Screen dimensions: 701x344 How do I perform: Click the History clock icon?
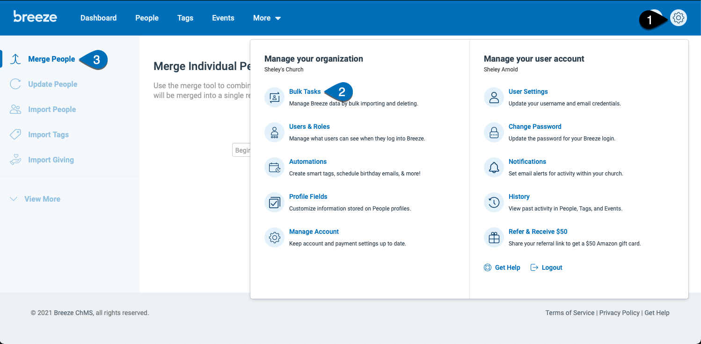tap(494, 202)
